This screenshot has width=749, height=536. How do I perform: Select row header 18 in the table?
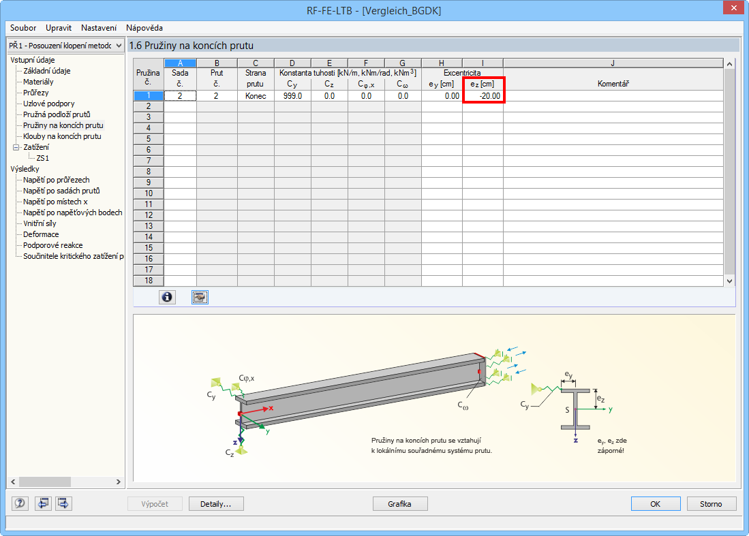(x=149, y=281)
